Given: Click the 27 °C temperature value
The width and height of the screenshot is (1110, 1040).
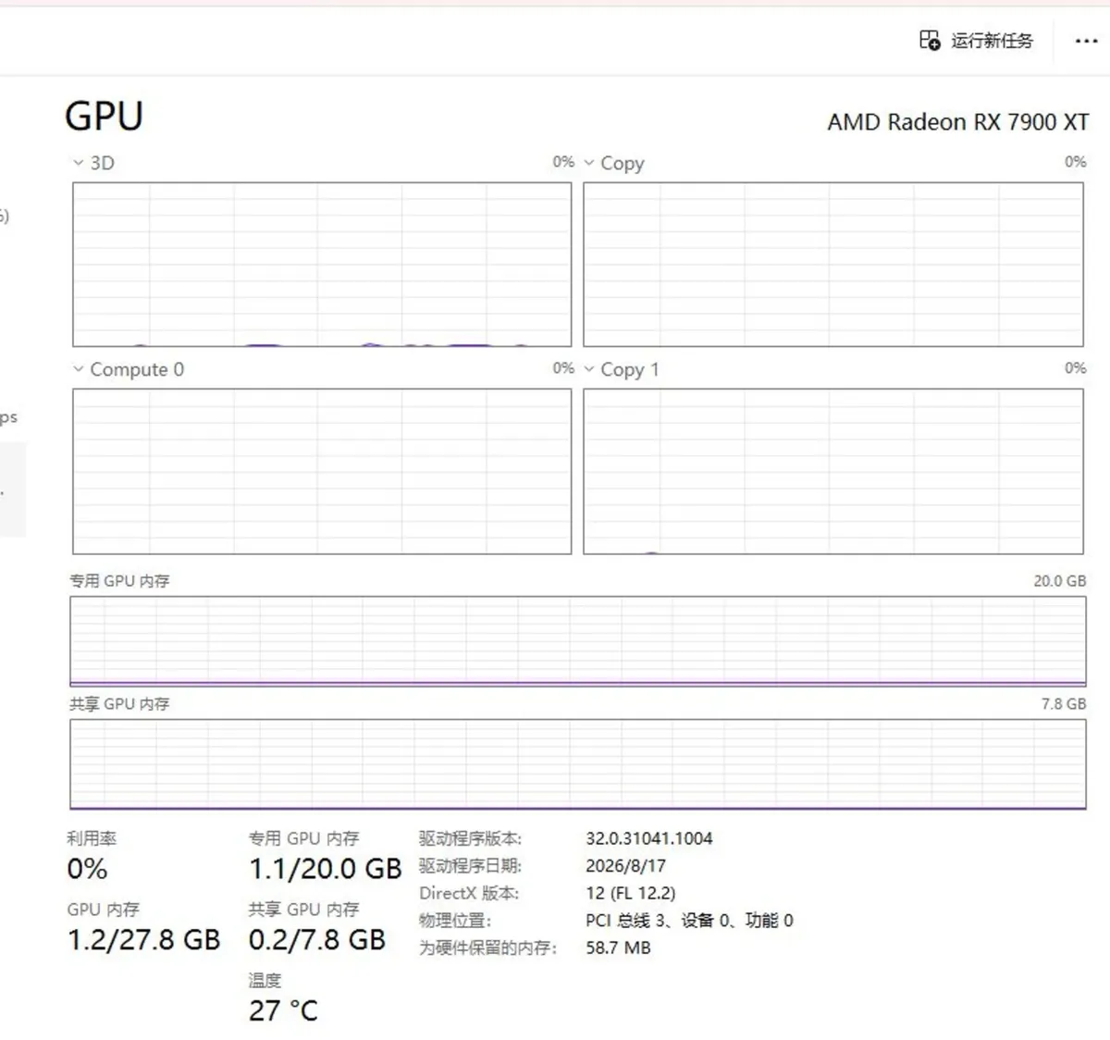Looking at the screenshot, I should [x=283, y=1011].
